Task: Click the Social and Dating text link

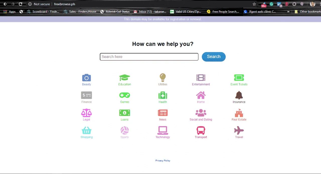Action: [x=201, y=119]
